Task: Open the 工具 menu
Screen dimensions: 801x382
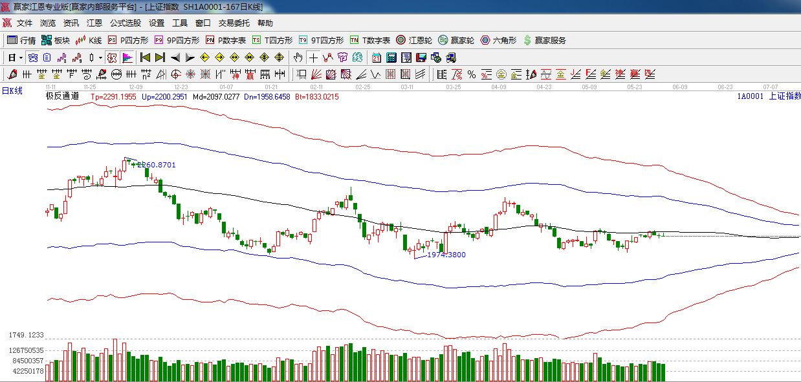Action: point(179,23)
